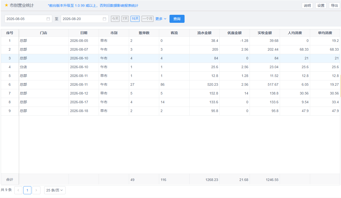Click the 202.44 实收金额 value
Viewport: 341px width, 198px height.
[x=273, y=49]
